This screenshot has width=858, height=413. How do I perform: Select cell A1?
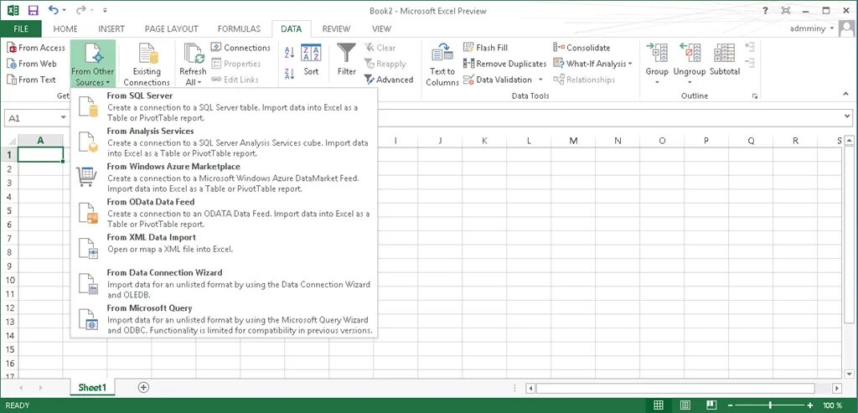[40, 154]
